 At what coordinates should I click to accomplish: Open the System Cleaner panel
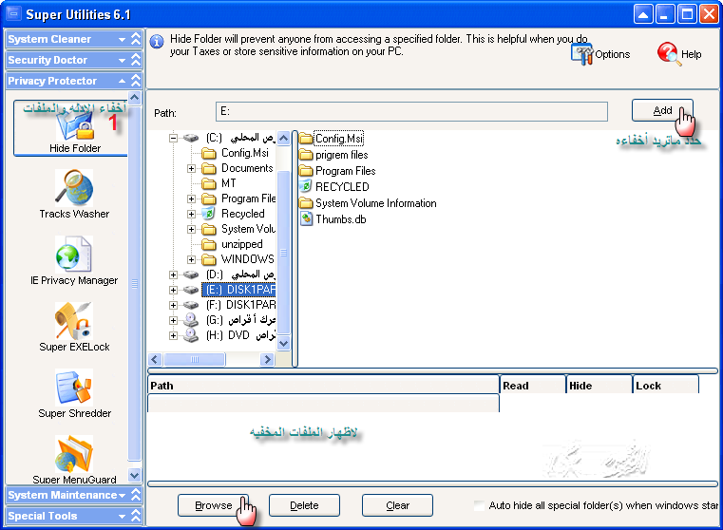(x=74, y=39)
